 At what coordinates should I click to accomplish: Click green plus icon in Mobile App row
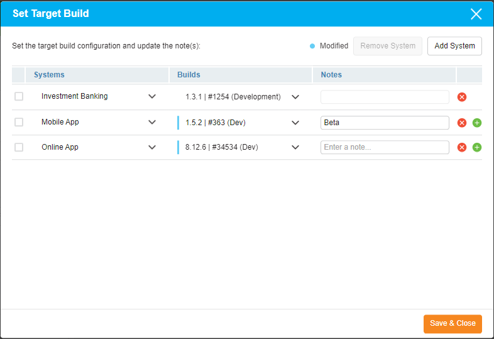(477, 123)
